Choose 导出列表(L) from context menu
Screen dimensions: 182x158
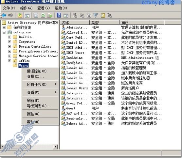coord(40,106)
